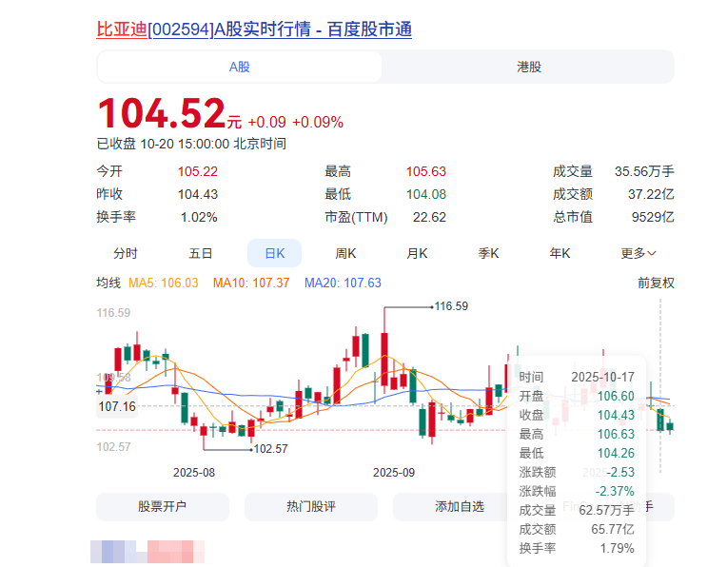Screen dimensions: 727x567
Task: Click the 股票开户 button
Action: [x=163, y=507]
